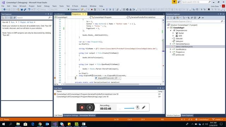Screen dimensions: 226x127
Task: Click the master branch indicator in status bar
Action: pos(218,119)
